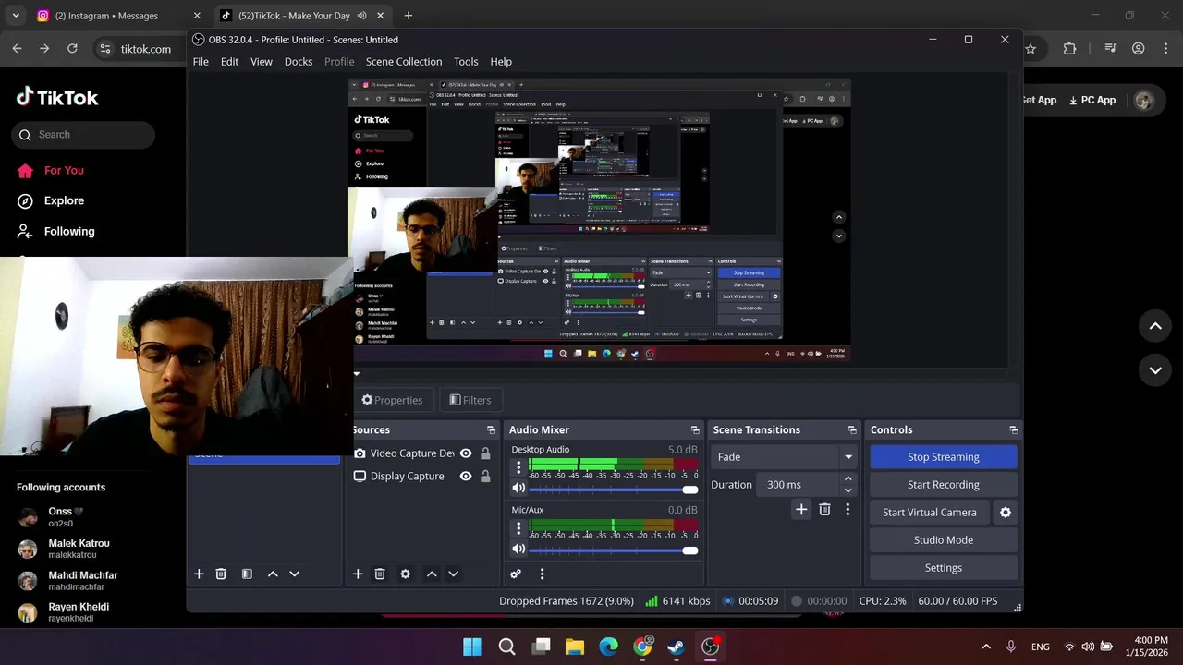Mute the Mic/Aux channel

tap(518, 549)
